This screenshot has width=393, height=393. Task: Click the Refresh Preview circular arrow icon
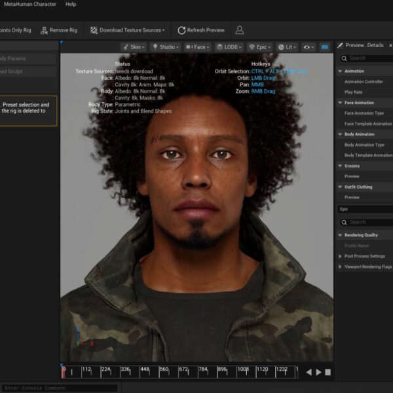coord(181,30)
